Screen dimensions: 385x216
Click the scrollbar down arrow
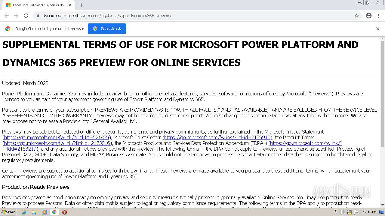point(383,205)
